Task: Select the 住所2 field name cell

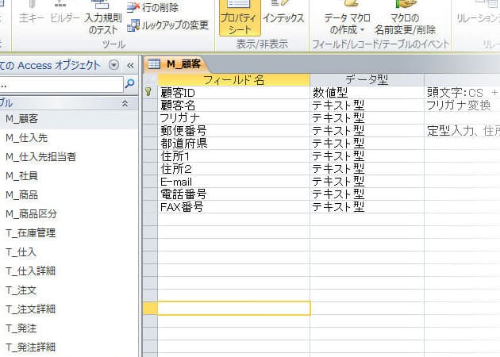Action: (234, 169)
